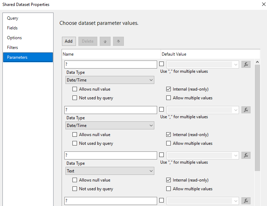Click the third parameter's fx expression icon
267x206 pixels.
click(246, 155)
